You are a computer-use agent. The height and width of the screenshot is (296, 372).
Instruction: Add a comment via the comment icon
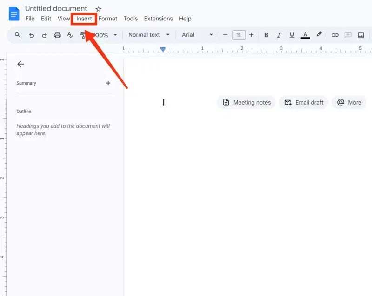(x=348, y=35)
